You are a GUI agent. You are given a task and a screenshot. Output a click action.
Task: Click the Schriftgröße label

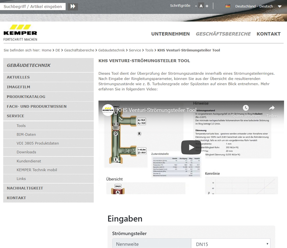180,6
